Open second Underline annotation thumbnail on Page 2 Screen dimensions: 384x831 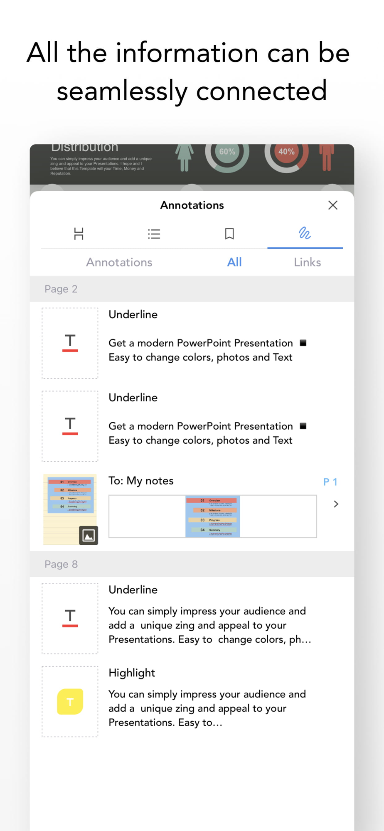pyautogui.click(x=70, y=426)
